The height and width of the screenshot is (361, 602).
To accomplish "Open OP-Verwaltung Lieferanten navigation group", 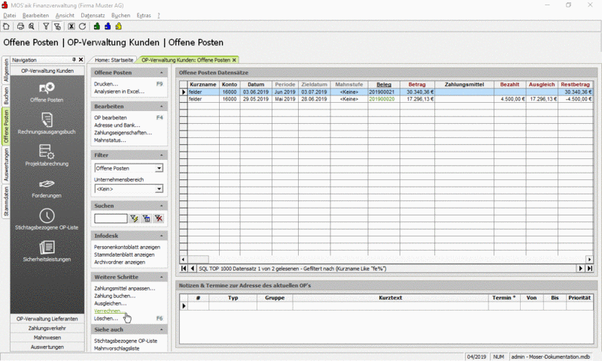I will tap(47, 318).
